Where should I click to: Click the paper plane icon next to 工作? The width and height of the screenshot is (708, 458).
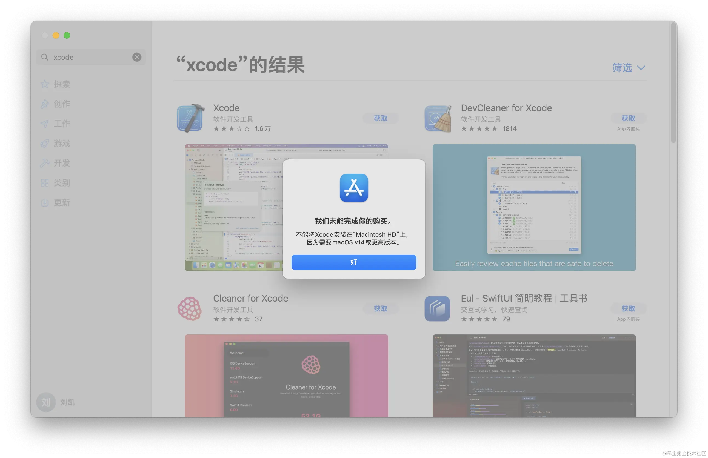[x=45, y=124]
